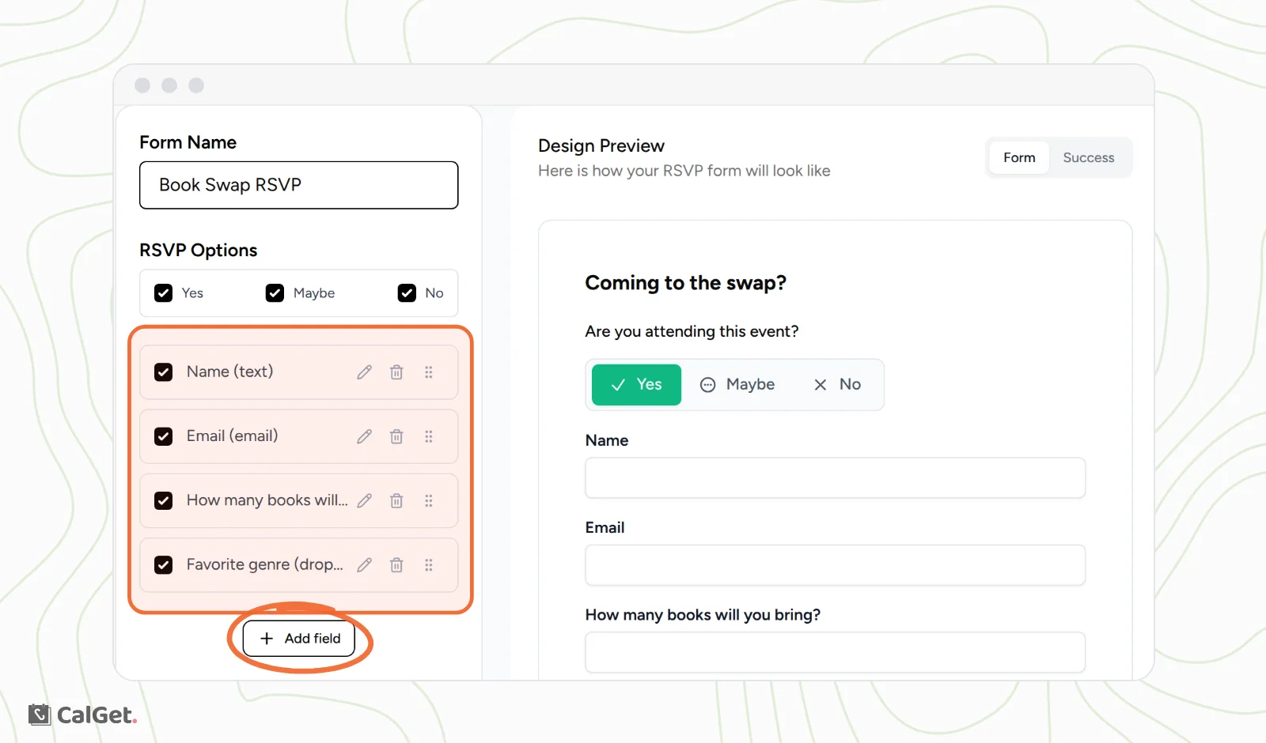The image size is (1266, 743).
Task: Edit the Favorite genre field pencil icon
Action: pos(364,565)
